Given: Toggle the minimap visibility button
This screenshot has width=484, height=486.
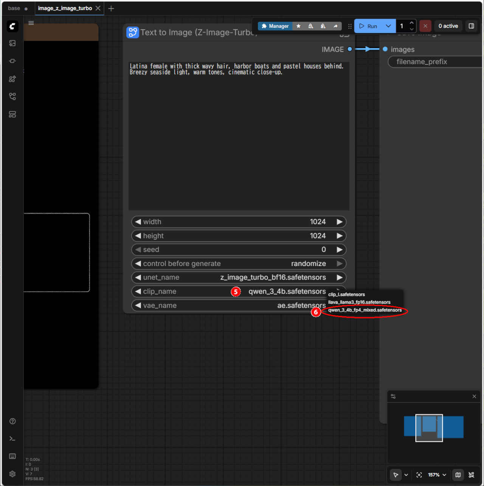Looking at the screenshot, I should point(458,475).
